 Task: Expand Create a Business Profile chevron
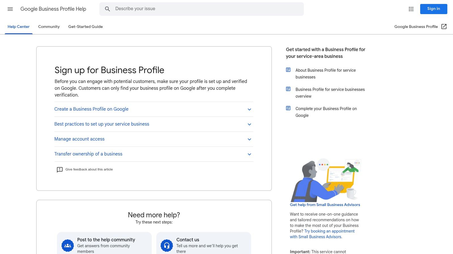[x=249, y=110]
